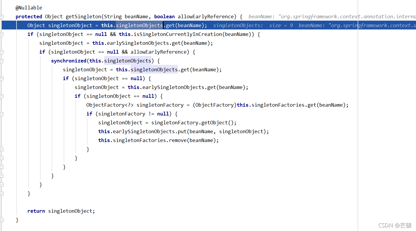Click 'singletonFactory != null' condition
Image resolution: width=416 pixels, height=231 pixels.
[134, 114]
